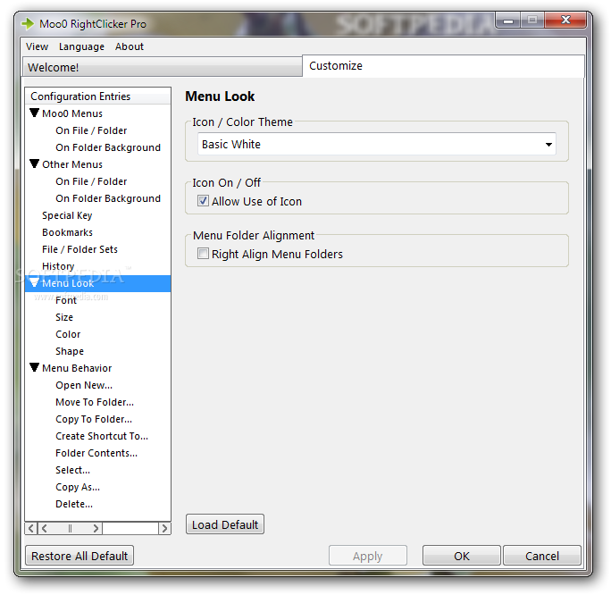
Task: Select the Delete... entry
Action: [74, 504]
